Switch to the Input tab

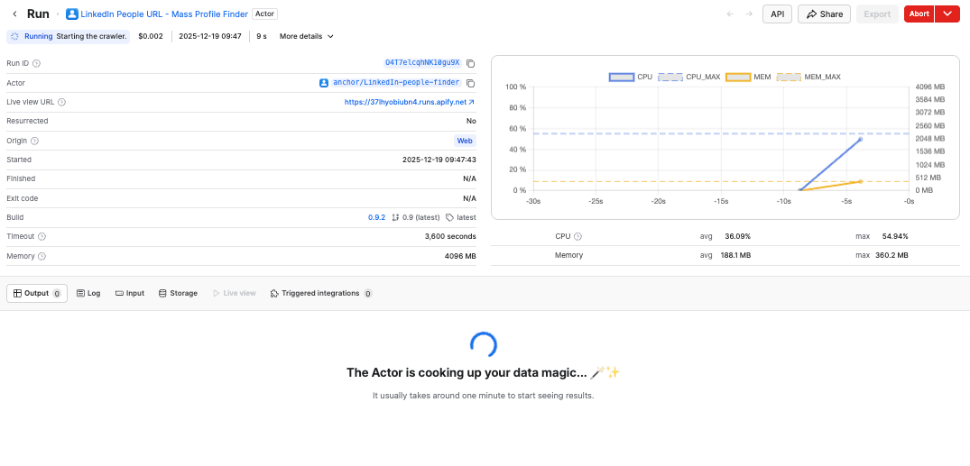tap(130, 294)
